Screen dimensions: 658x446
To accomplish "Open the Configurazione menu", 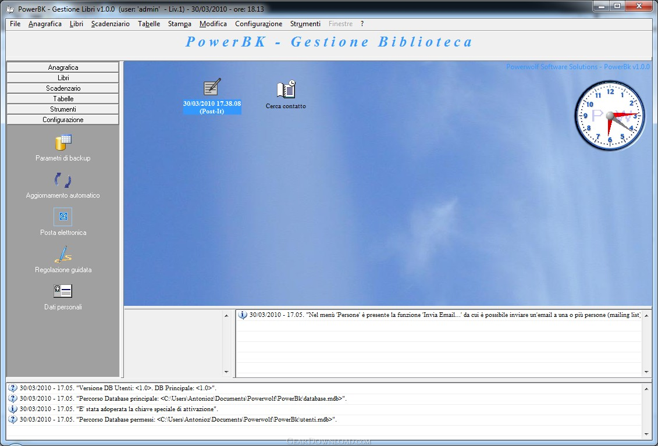I will click(x=258, y=24).
